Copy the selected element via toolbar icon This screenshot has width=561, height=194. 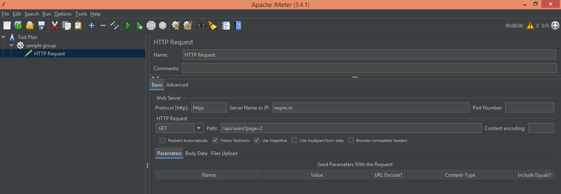67,25
